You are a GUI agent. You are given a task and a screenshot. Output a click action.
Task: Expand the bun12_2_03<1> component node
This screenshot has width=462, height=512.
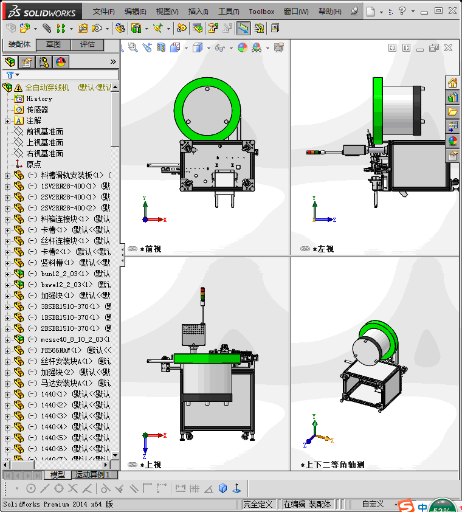7,274
